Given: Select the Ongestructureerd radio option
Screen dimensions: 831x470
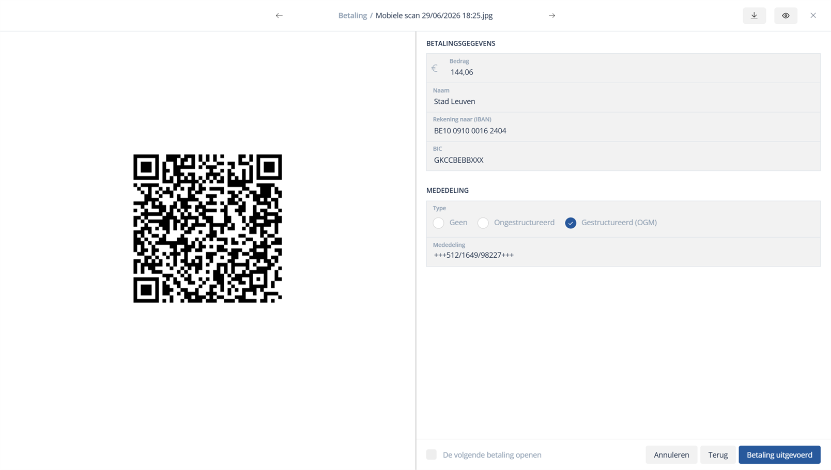Looking at the screenshot, I should (483, 223).
